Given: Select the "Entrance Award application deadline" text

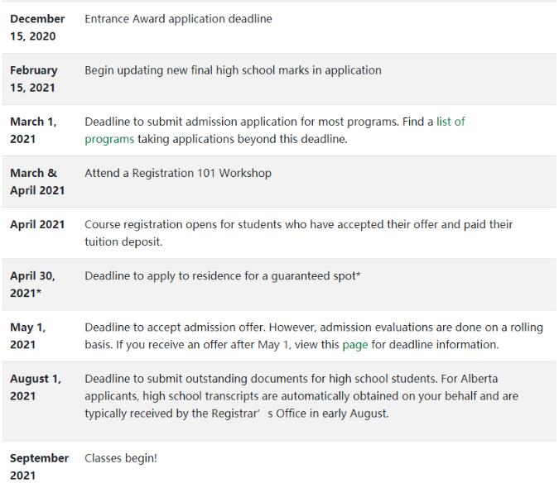Looking at the screenshot, I should pyautogui.click(x=178, y=19).
